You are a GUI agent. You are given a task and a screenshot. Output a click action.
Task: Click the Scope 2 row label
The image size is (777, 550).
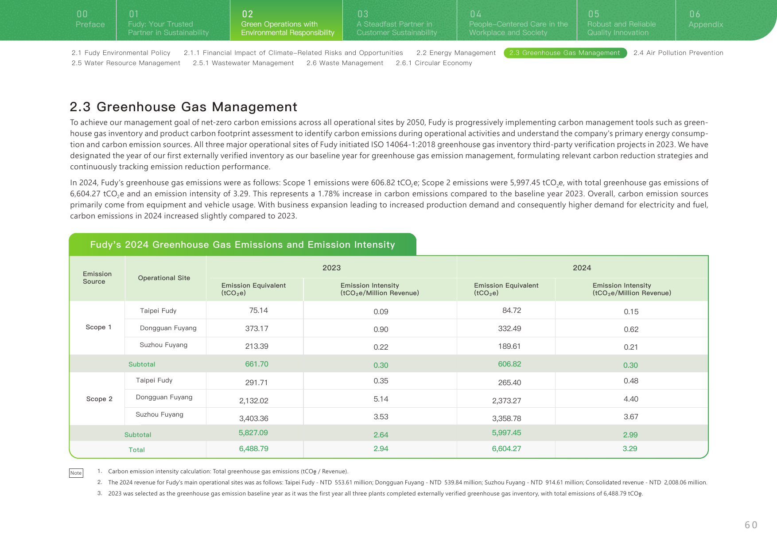(99, 399)
